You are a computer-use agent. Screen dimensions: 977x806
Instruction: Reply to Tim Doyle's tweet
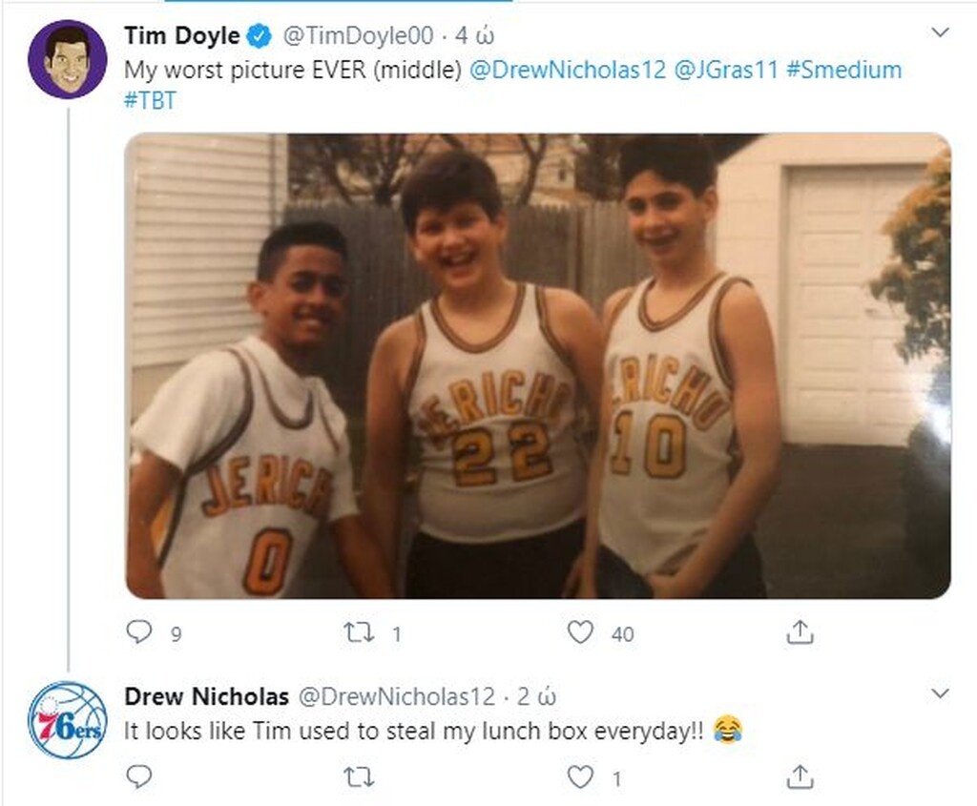(139, 632)
